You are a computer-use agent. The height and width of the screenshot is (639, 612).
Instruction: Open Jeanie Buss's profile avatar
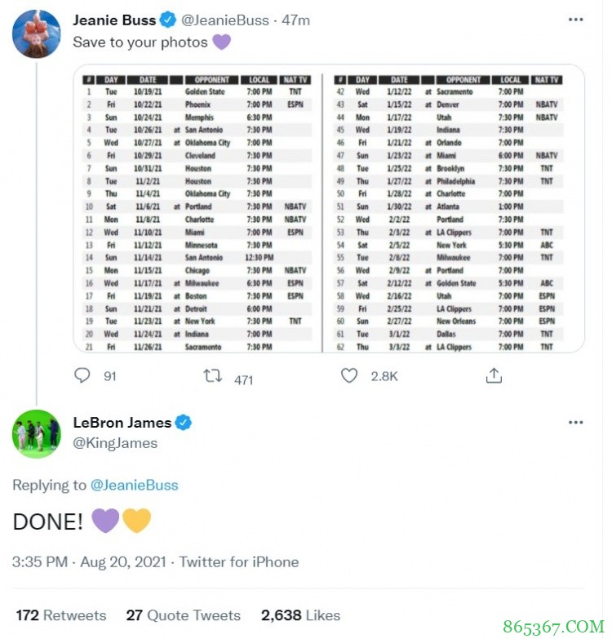(36, 34)
